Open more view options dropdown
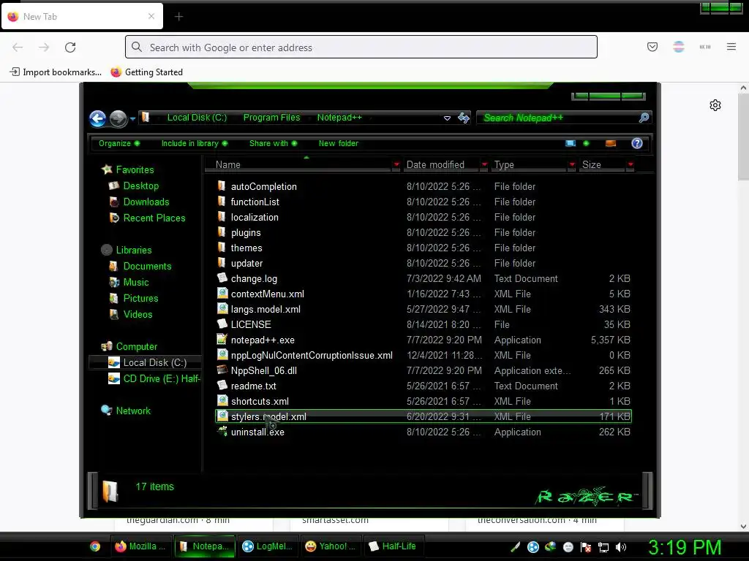Viewport: 749px width, 561px height. [x=586, y=143]
